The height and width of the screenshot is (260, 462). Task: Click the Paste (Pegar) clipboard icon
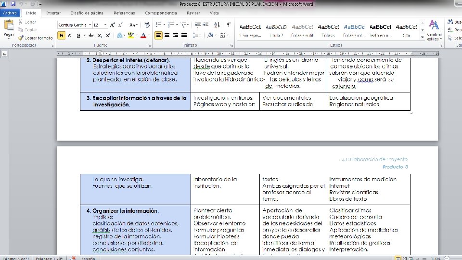(9, 26)
